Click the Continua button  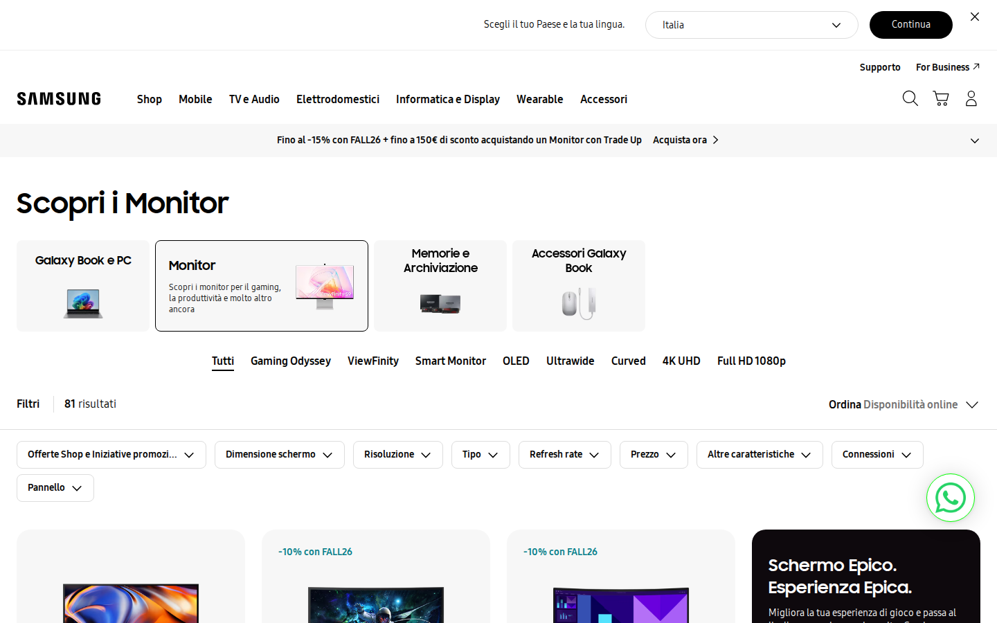tap(911, 25)
